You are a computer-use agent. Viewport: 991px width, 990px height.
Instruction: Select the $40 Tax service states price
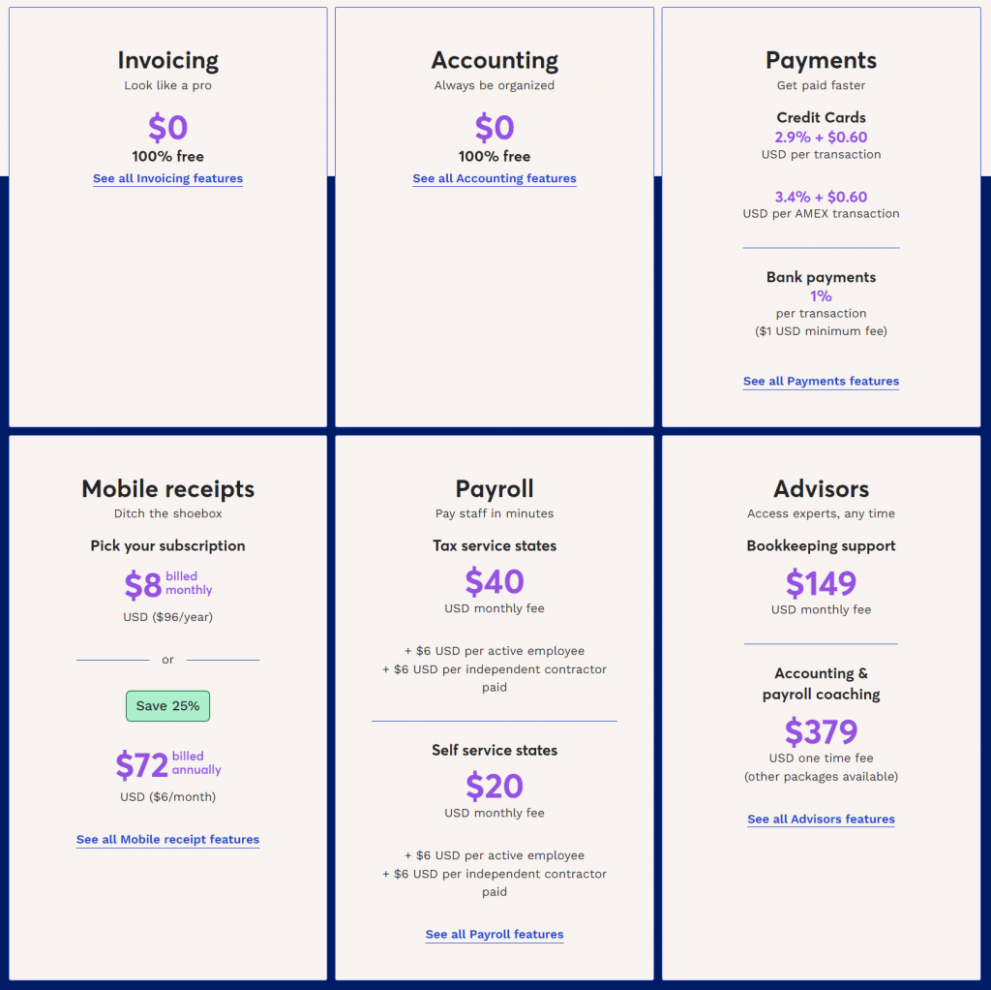(x=494, y=583)
